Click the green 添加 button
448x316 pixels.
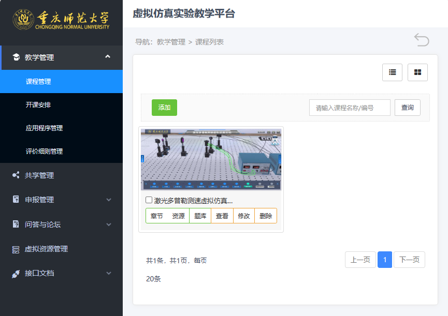pos(164,108)
